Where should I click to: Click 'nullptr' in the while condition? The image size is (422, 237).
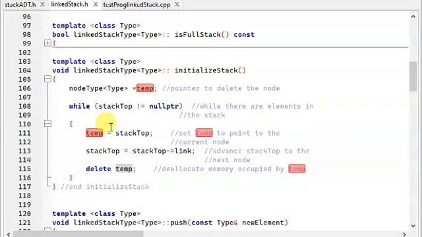pyautogui.click(x=164, y=106)
